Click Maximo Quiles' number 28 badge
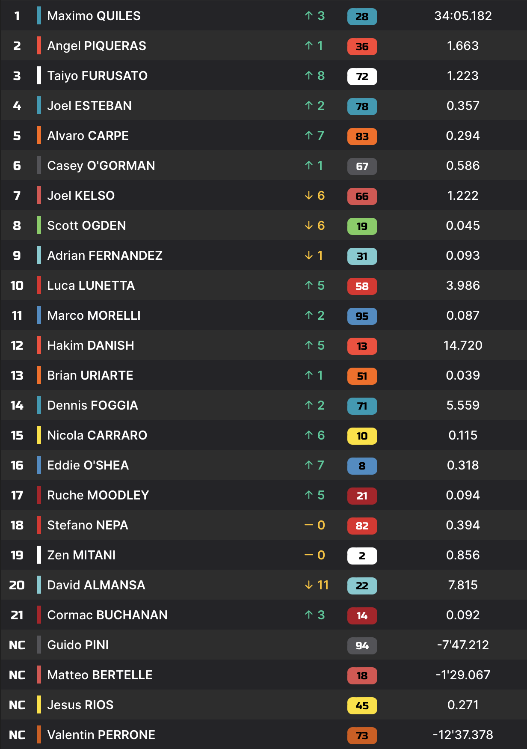This screenshot has height=749, width=527. click(x=362, y=17)
